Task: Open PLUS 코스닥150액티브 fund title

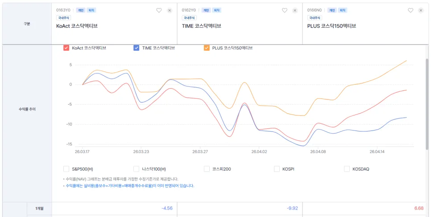Action: [332, 26]
